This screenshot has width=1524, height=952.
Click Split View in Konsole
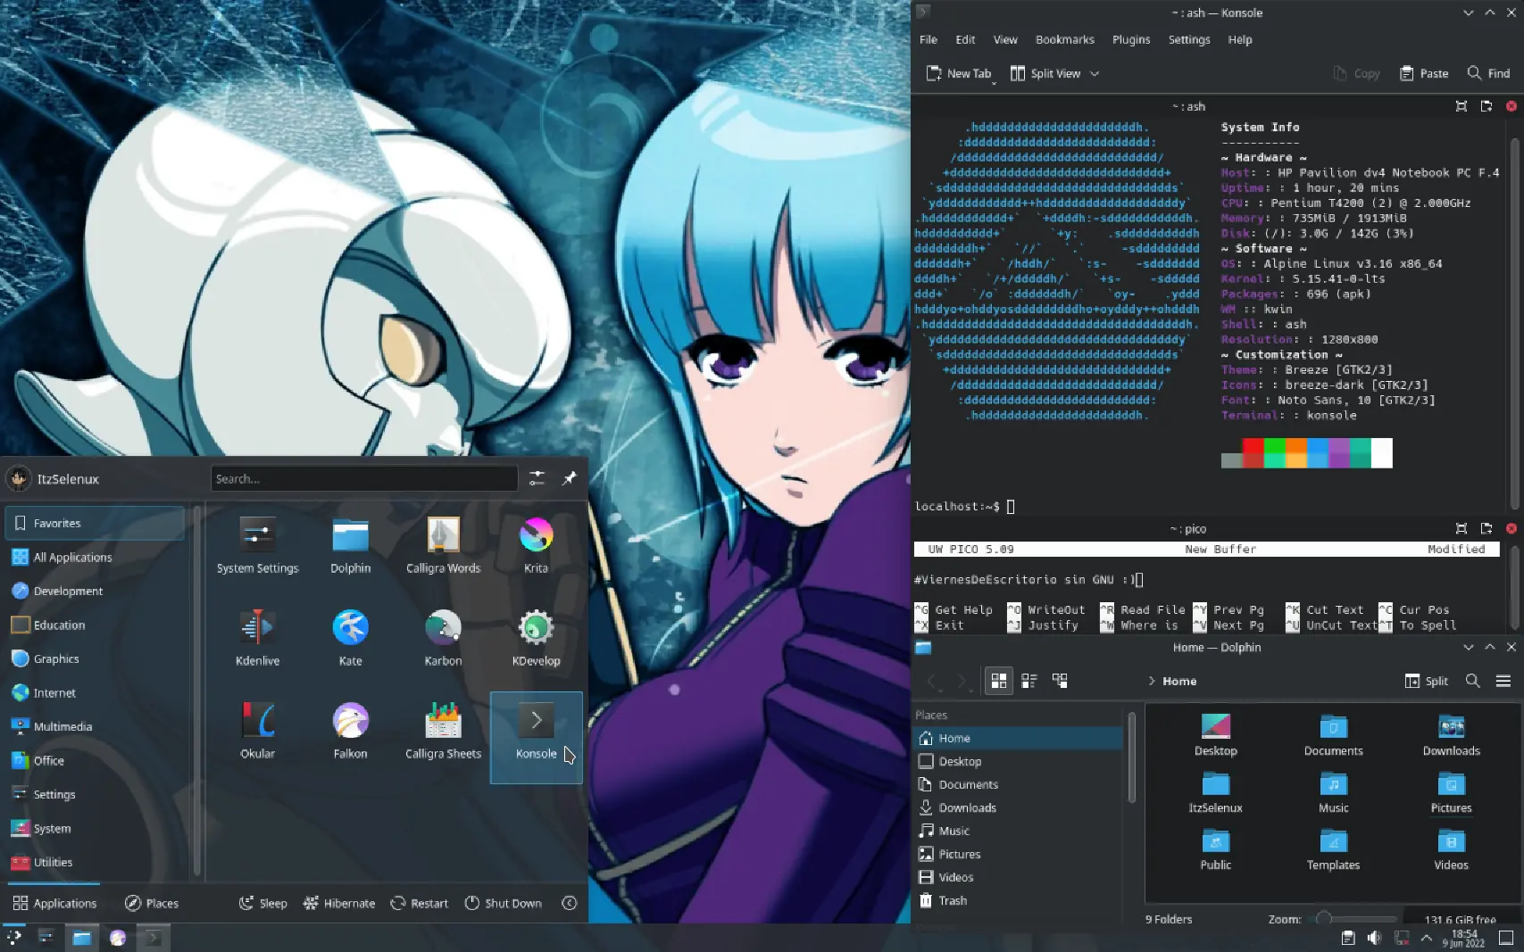pyautogui.click(x=1045, y=73)
